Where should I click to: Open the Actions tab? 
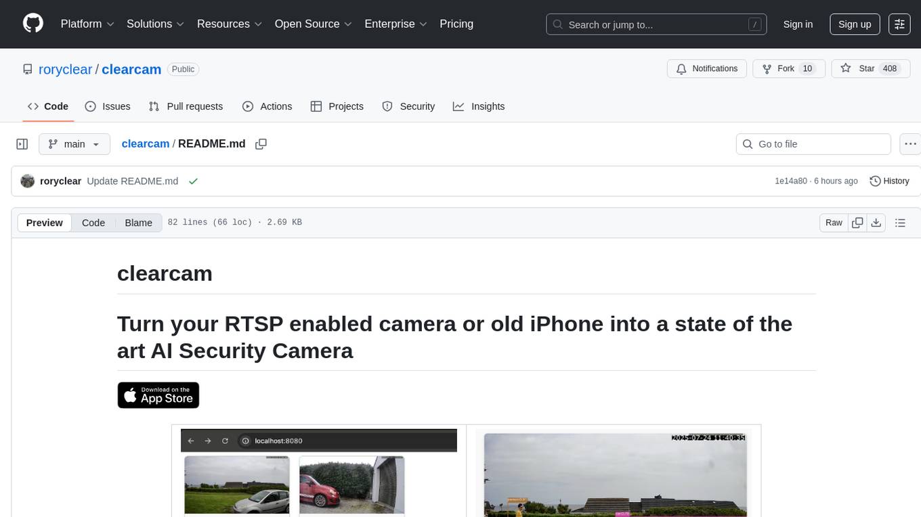pyautogui.click(x=267, y=106)
